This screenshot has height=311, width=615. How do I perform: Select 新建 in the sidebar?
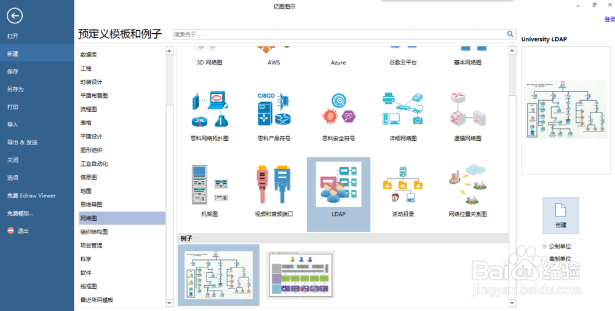coord(37,53)
